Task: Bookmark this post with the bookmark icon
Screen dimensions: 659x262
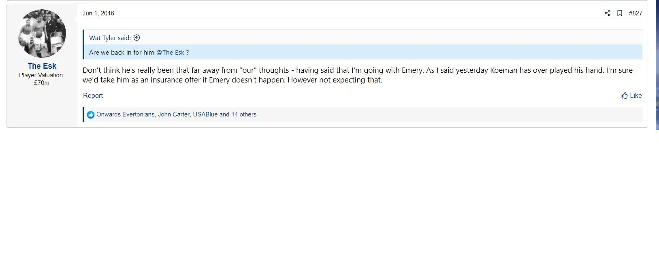Action: click(619, 13)
